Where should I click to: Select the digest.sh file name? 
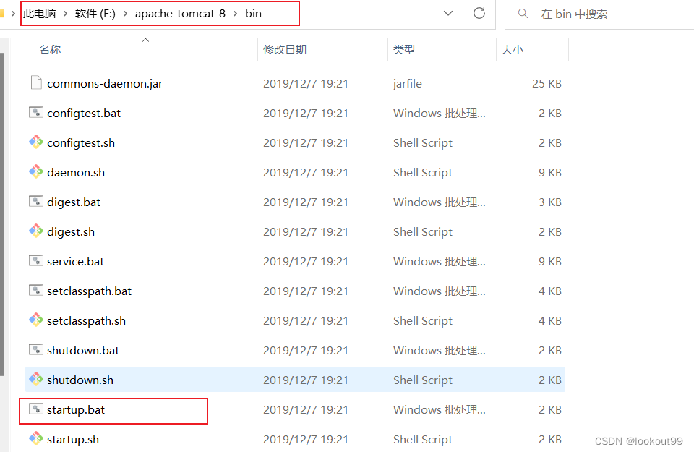point(71,232)
